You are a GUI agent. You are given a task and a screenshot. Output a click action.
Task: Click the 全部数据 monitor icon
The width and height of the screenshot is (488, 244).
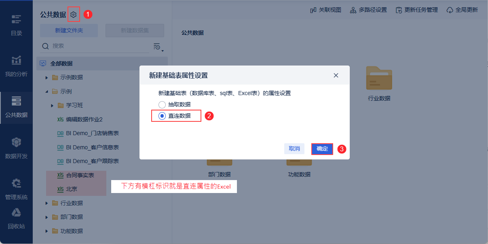click(x=43, y=64)
